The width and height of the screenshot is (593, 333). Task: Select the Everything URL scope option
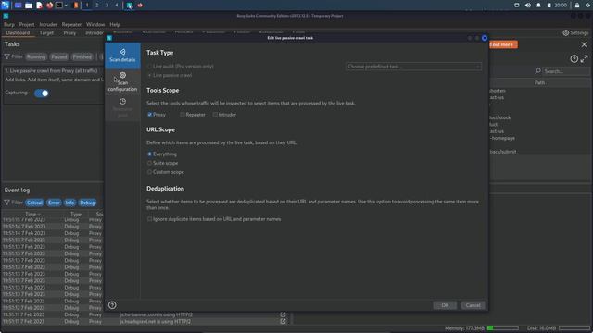point(150,154)
